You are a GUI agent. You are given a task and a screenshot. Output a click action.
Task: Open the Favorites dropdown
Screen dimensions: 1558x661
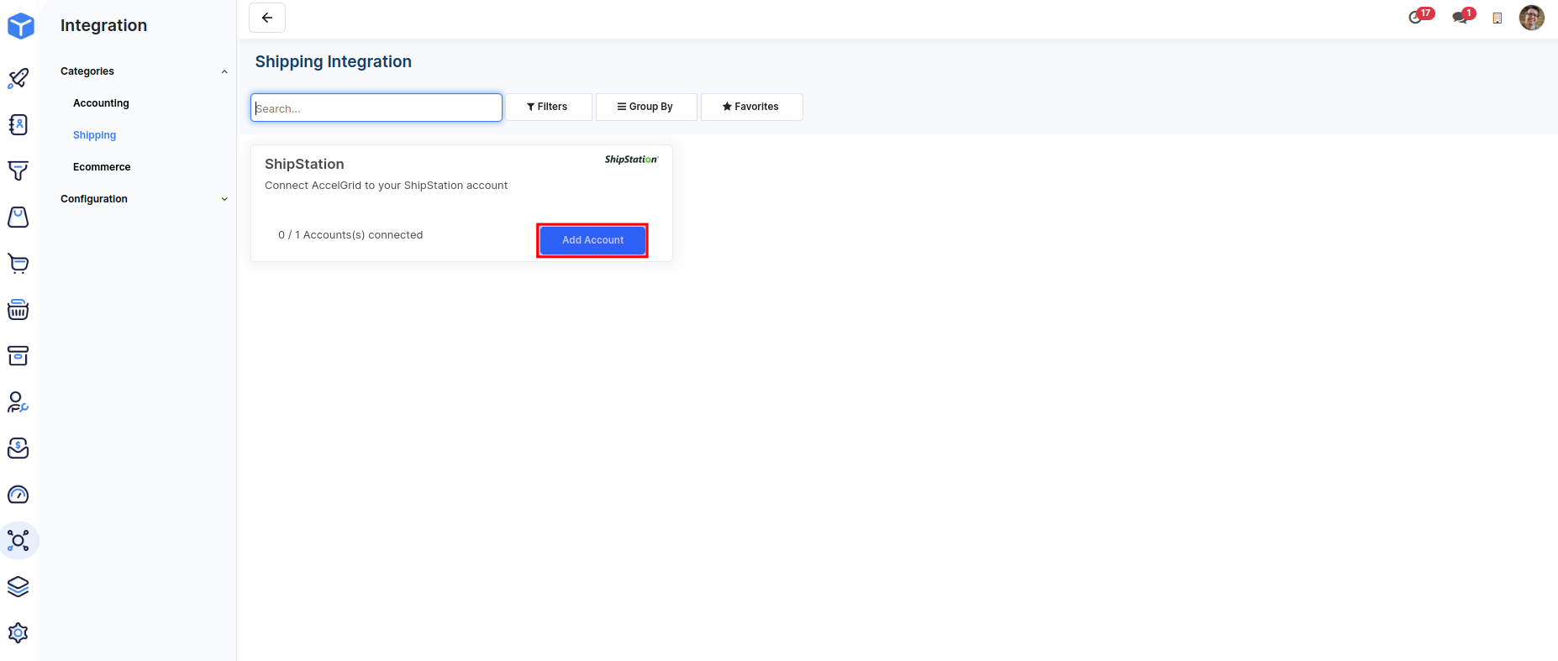[x=751, y=107]
